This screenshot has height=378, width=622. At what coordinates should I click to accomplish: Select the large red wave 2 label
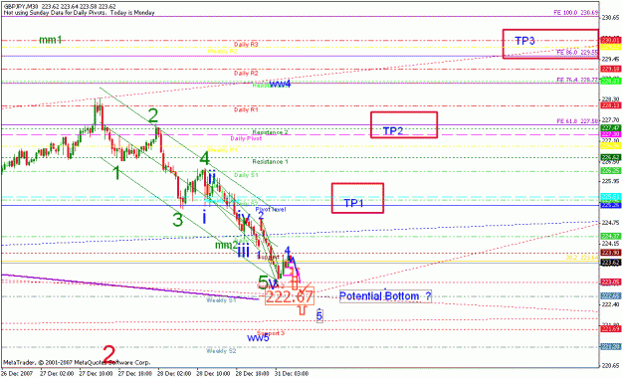109,354
